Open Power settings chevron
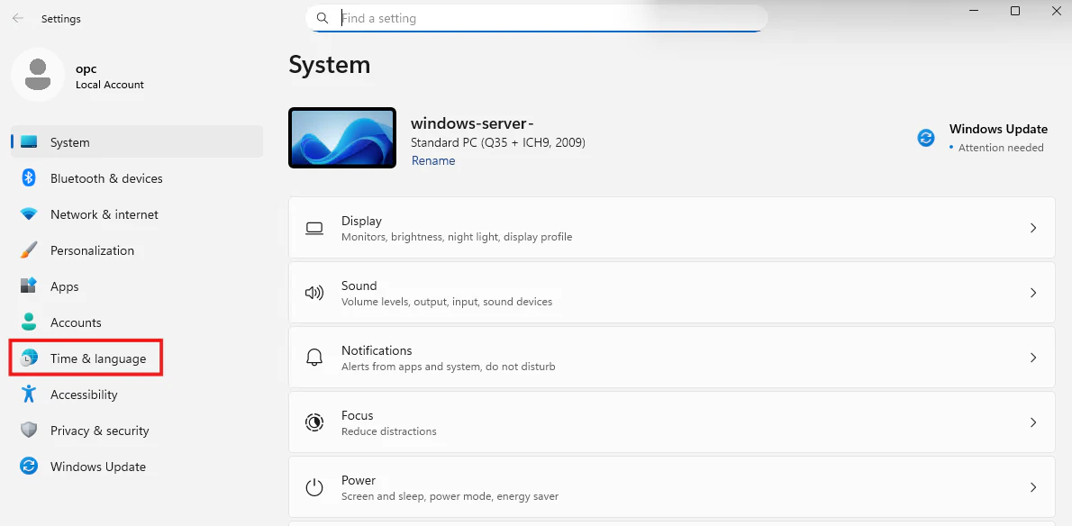The width and height of the screenshot is (1072, 526). pyautogui.click(x=1034, y=488)
